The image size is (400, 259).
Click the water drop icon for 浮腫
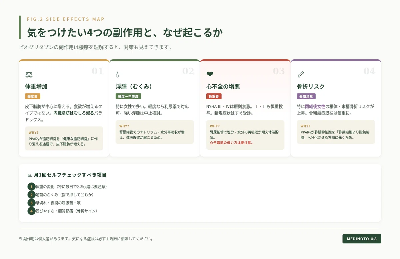[x=117, y=74]
